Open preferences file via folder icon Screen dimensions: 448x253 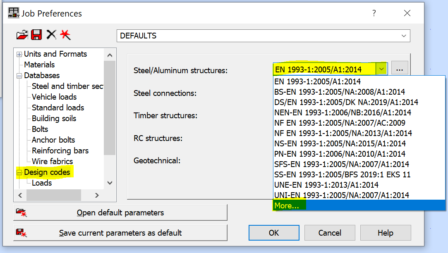click(x=22, y=35)
